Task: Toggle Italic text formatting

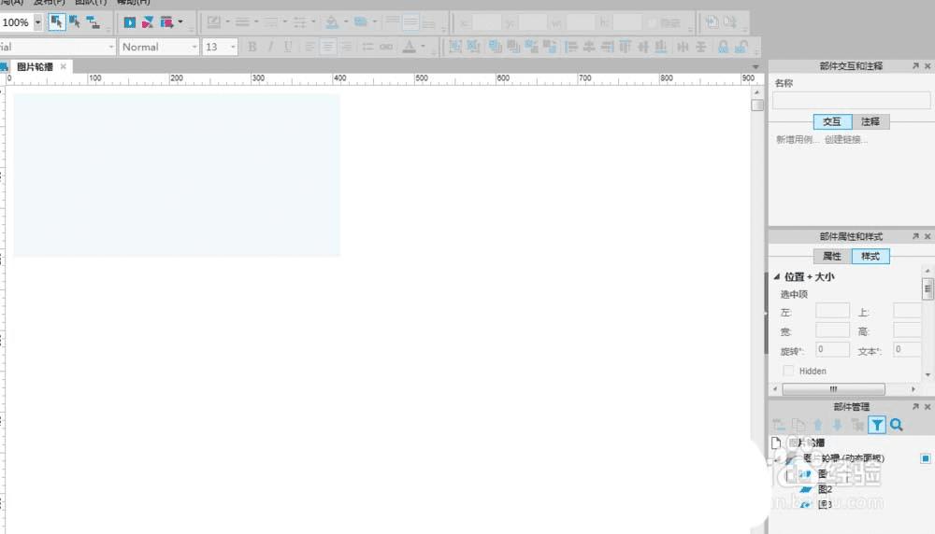Action: (x=270, y=47)
